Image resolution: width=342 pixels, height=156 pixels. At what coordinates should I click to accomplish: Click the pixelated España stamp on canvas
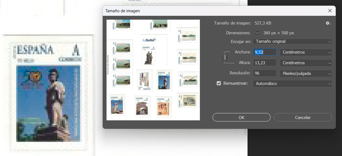tap(48, 94)
